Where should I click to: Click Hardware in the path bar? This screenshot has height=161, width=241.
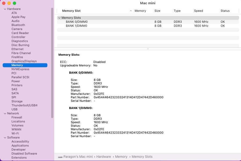(104, 157)
